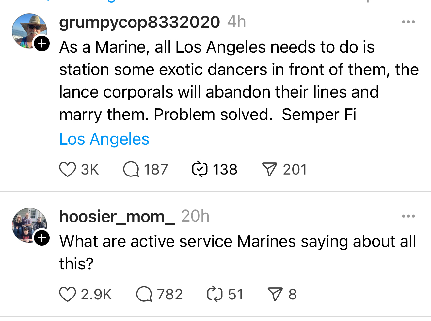Follow grumpycop8332020 via plus badge
Image resolution: width=431 pixels, height=321 pixels.
(x=42, y=43)
